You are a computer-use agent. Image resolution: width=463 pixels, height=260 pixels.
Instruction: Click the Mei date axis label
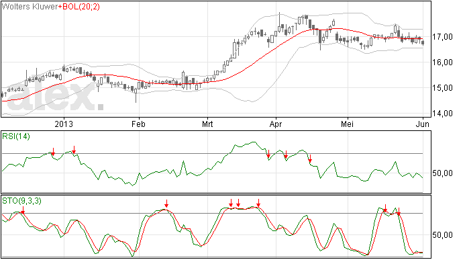click(348, 124)
